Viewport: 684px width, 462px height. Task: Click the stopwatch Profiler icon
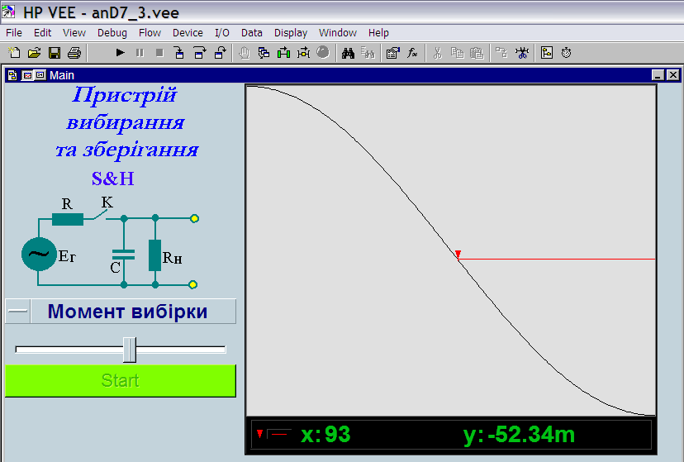566,53
